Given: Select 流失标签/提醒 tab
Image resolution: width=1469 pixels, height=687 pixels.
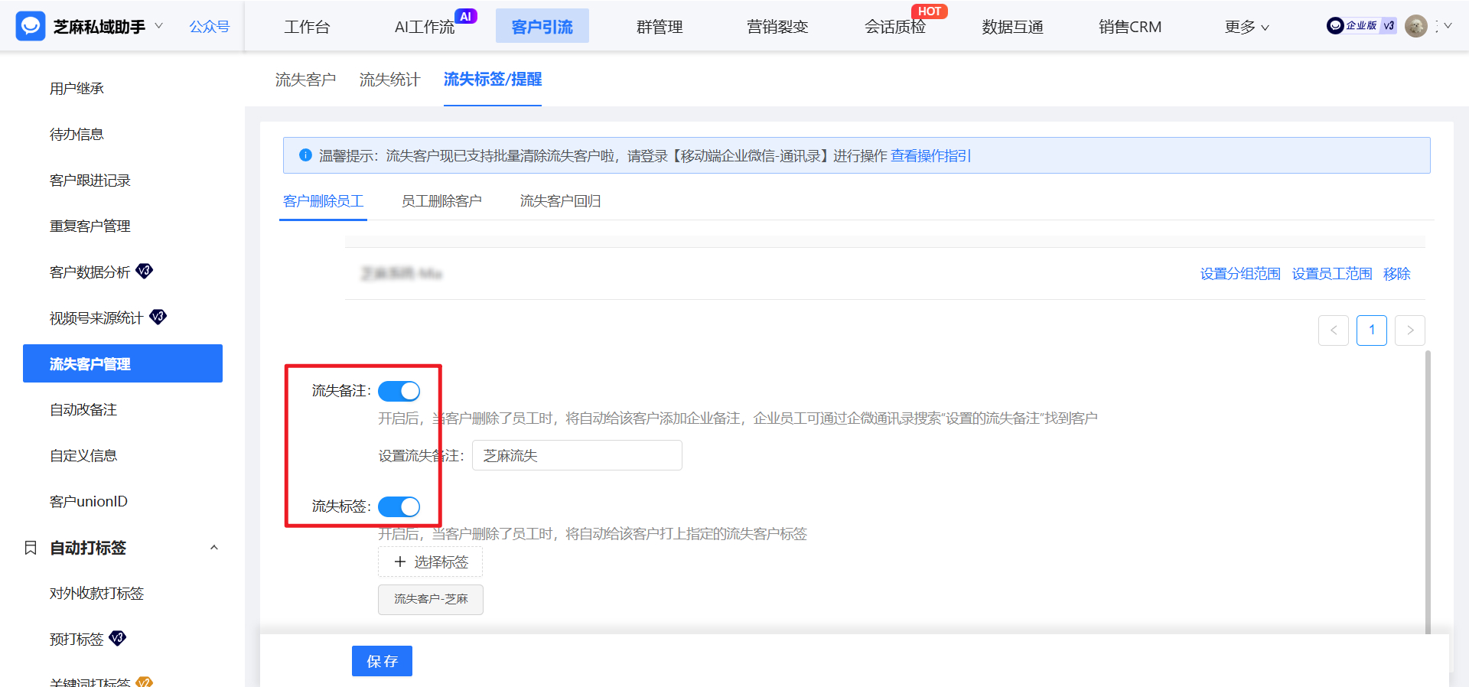Looking at the screenshot, I should click(493, 80).
